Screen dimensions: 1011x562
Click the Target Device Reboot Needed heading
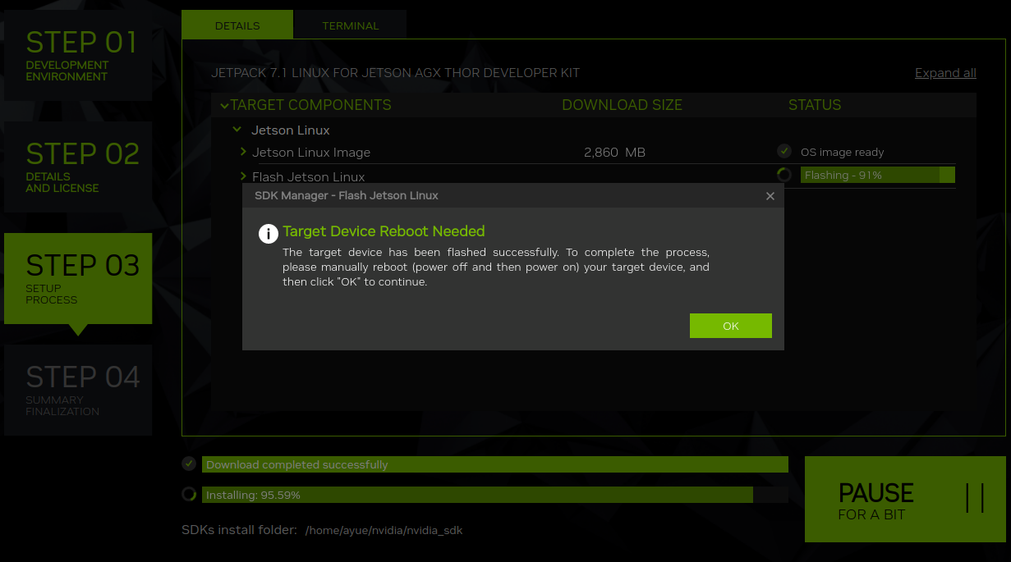(x=384, y=231)
